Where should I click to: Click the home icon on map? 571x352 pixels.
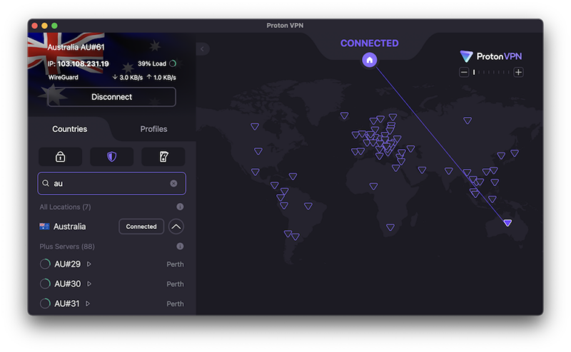click(369, 60)
